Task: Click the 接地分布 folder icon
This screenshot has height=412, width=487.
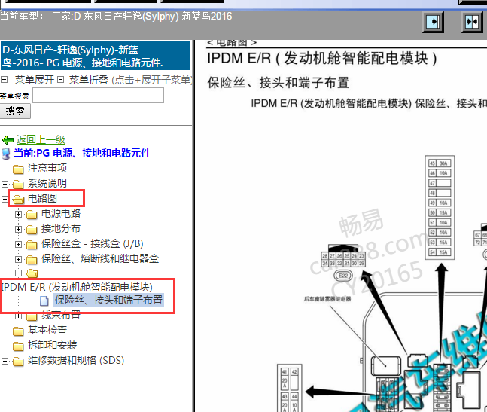Action: [x=32, y=229]
